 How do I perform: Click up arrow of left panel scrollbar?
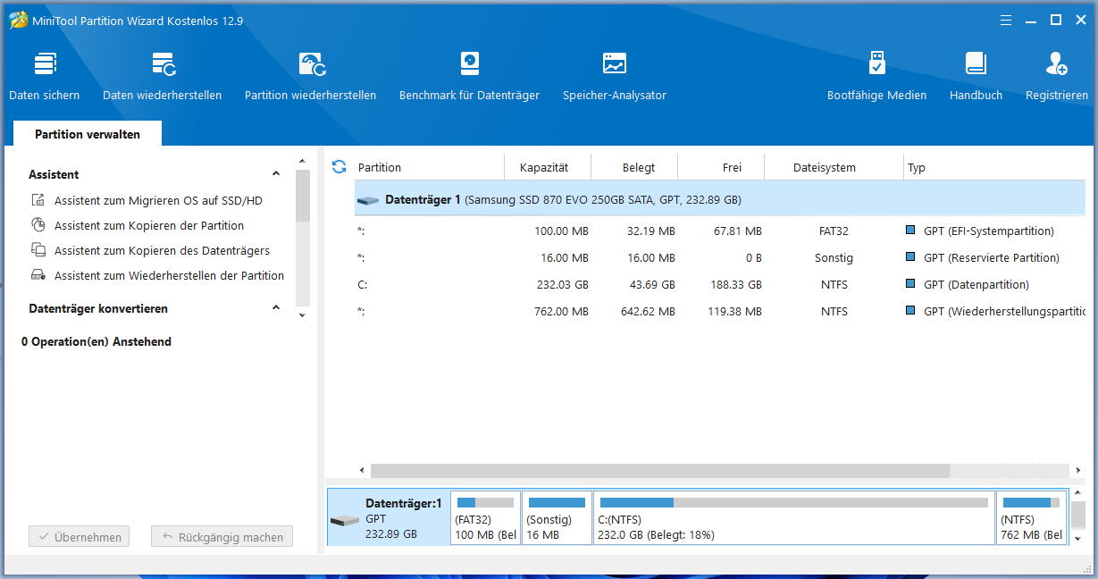pos(302,164)
